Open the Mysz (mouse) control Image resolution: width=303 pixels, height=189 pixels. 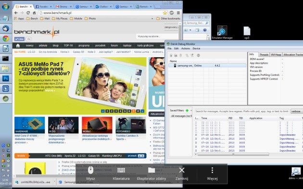pos(90,173)
